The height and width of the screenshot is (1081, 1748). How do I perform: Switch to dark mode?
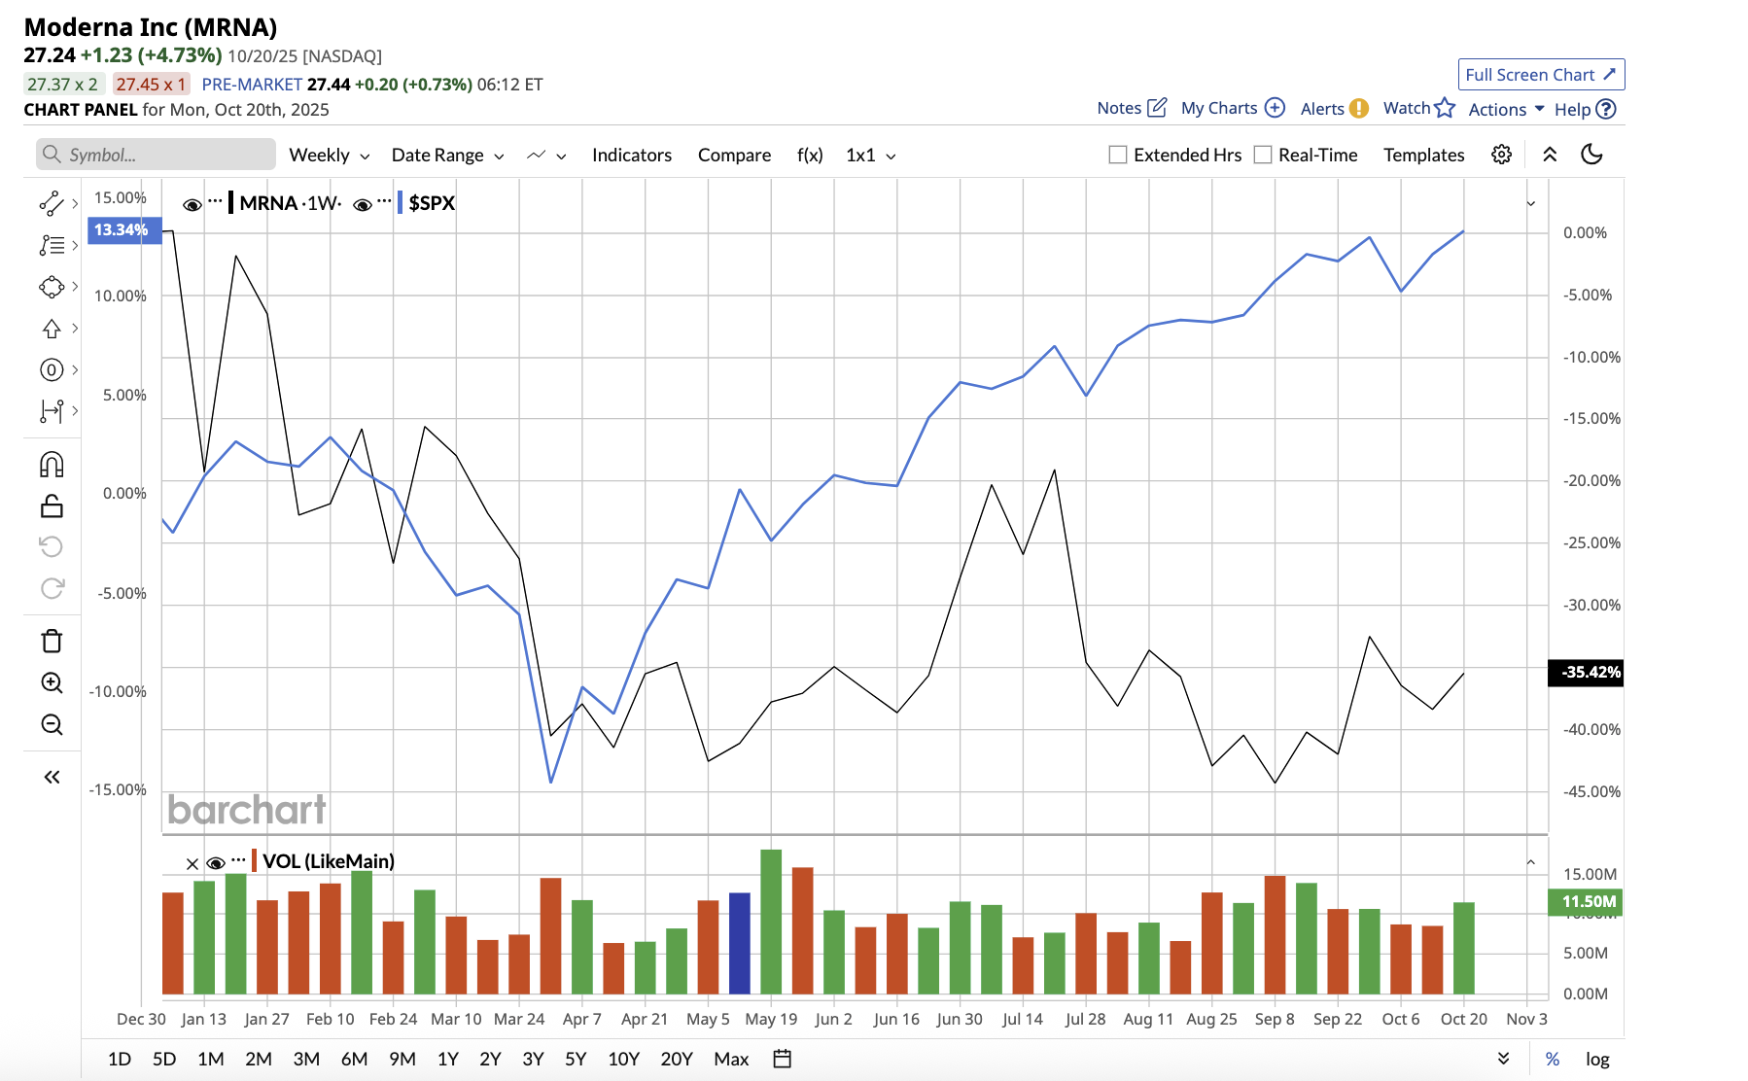point(1591,154)
